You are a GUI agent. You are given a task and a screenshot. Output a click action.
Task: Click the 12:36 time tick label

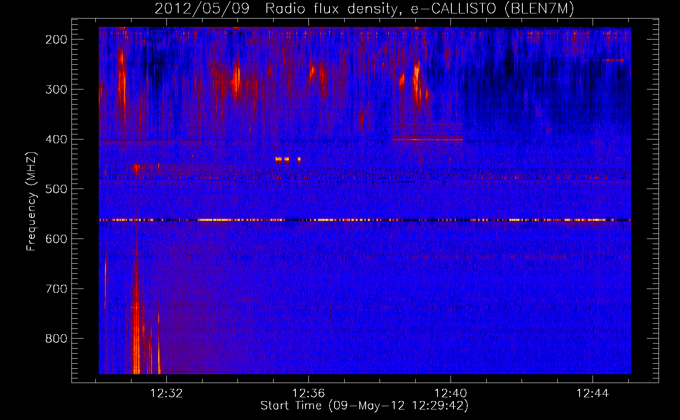coord(309,394)
